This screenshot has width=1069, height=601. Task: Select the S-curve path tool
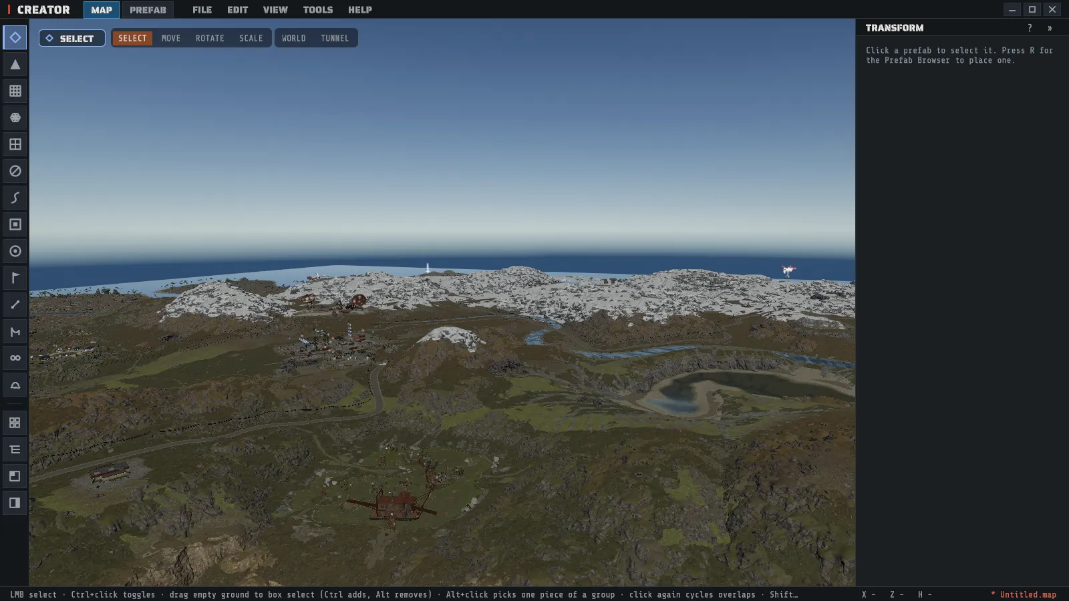coord(15,198)
